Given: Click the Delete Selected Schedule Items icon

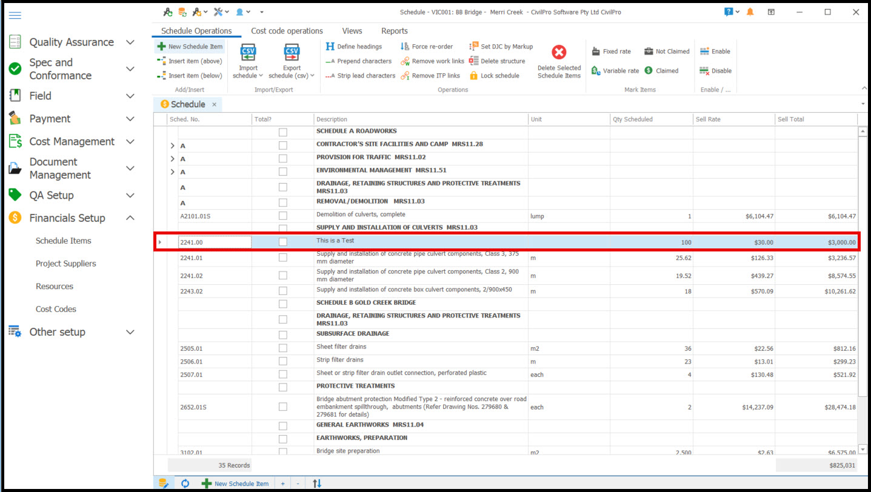Looking at the screenshot, I should pyautogui.click(x=559, y=53).
